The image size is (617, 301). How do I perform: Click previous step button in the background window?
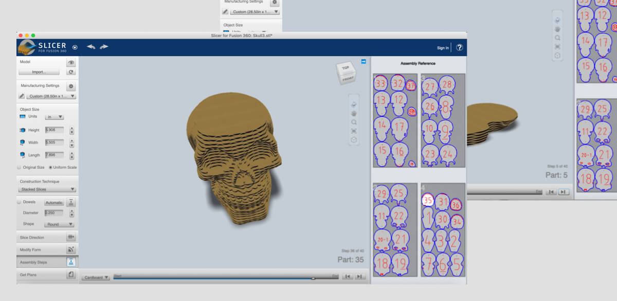551,192
